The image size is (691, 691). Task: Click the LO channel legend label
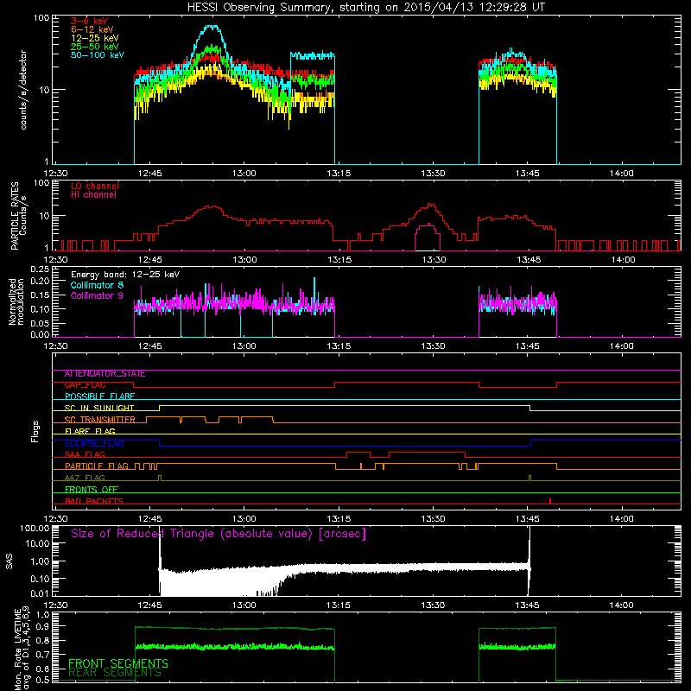tap(95, 186)
